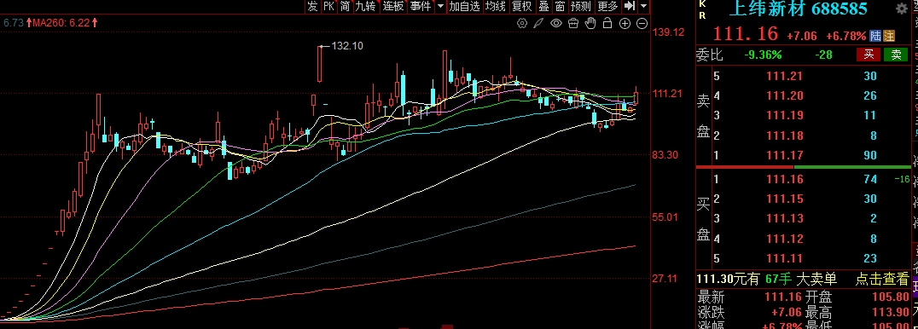Expand dropdown arrow at toolbar far right
Viewport: 918px width, 329px height.
pos(644,7)
